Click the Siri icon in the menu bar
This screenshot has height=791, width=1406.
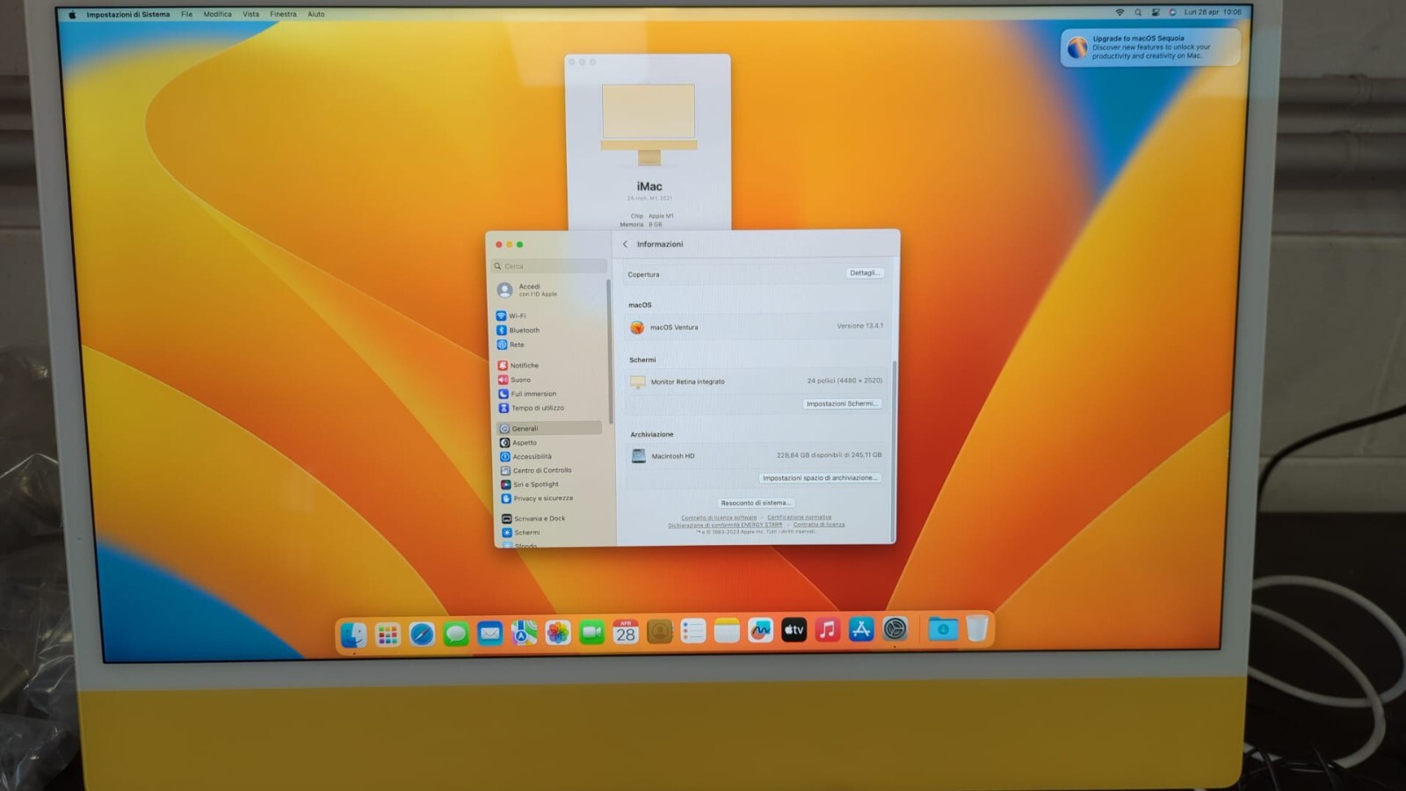click(x=1172, y=12)
